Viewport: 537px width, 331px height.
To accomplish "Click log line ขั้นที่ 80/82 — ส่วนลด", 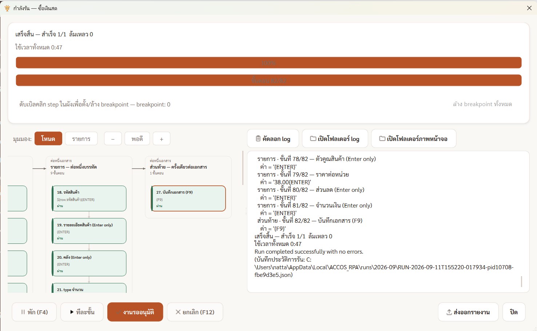I will pos(311,190).
